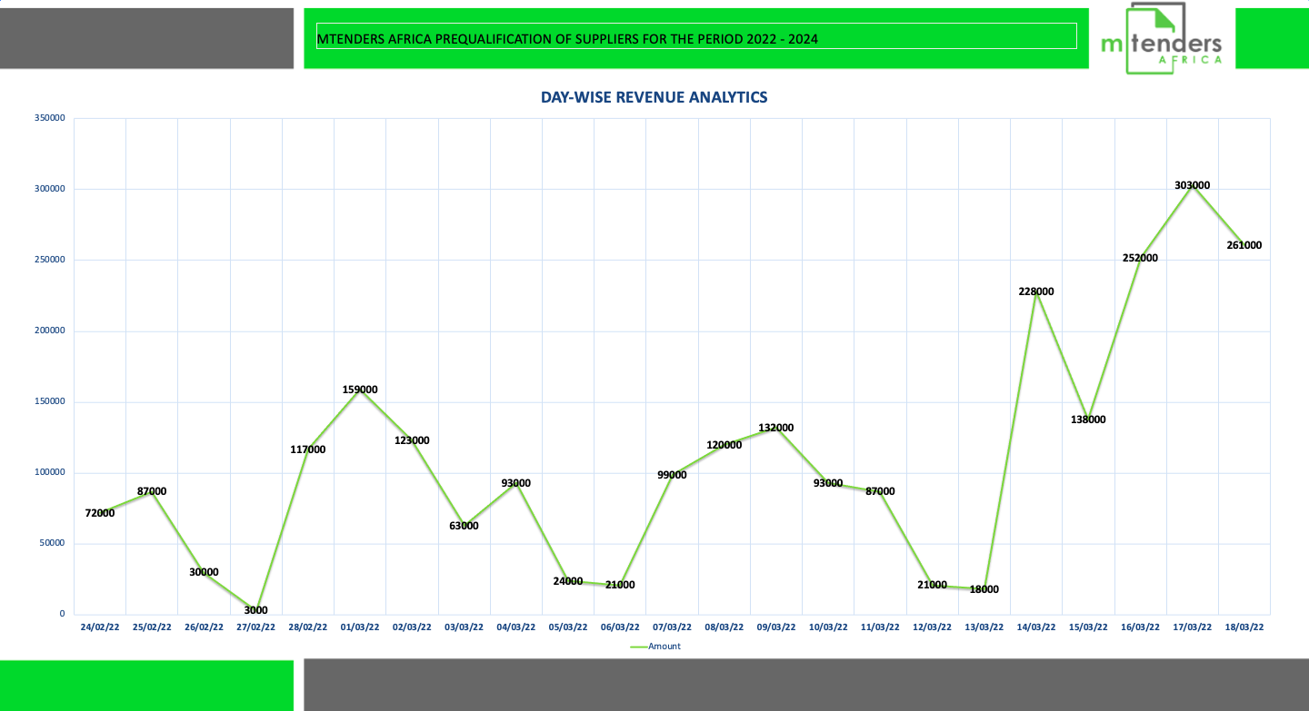Click the 200000 value axis label
The height and width of the screenshot is (711, 1309).
[50, 331]
